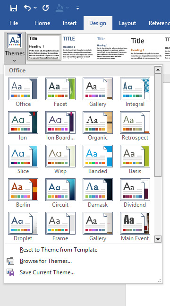This screenshot has height=306, width=170.
Task: Apply the small blue Title style set
Action: point(112,47)
